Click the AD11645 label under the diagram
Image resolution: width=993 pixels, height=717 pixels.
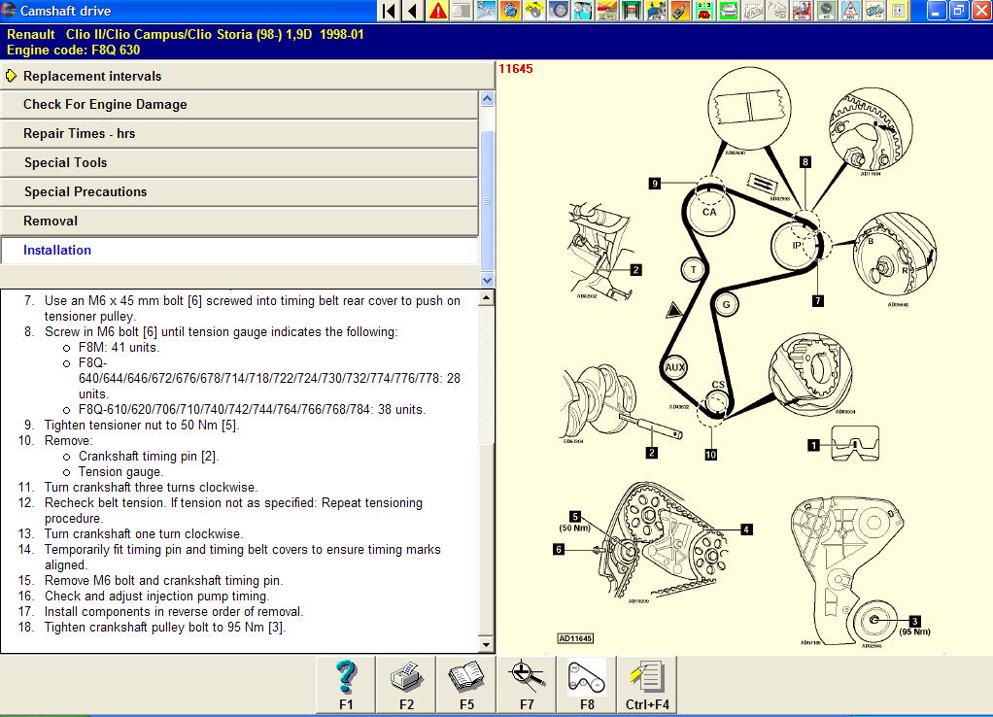(x=575, y=638)
